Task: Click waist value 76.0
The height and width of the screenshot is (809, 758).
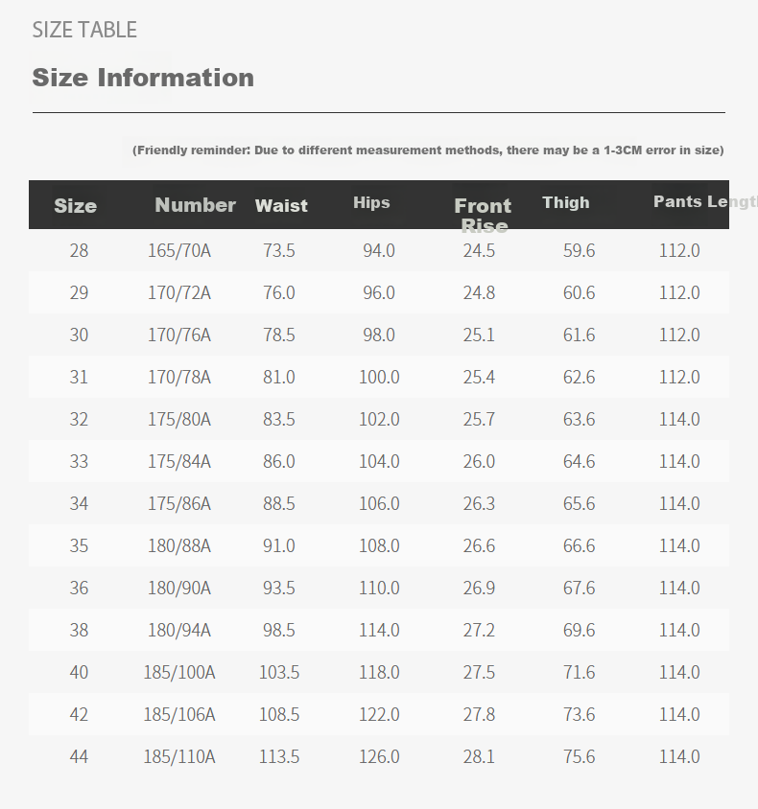Action: [x=279, y=293]
